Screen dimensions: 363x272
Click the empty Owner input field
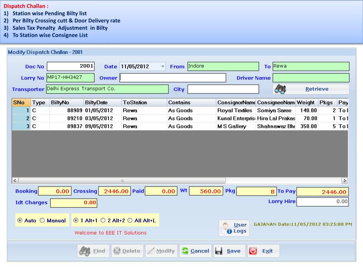173,78
